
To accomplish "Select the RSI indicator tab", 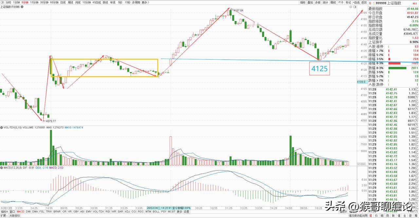I will tap(108, 211).
